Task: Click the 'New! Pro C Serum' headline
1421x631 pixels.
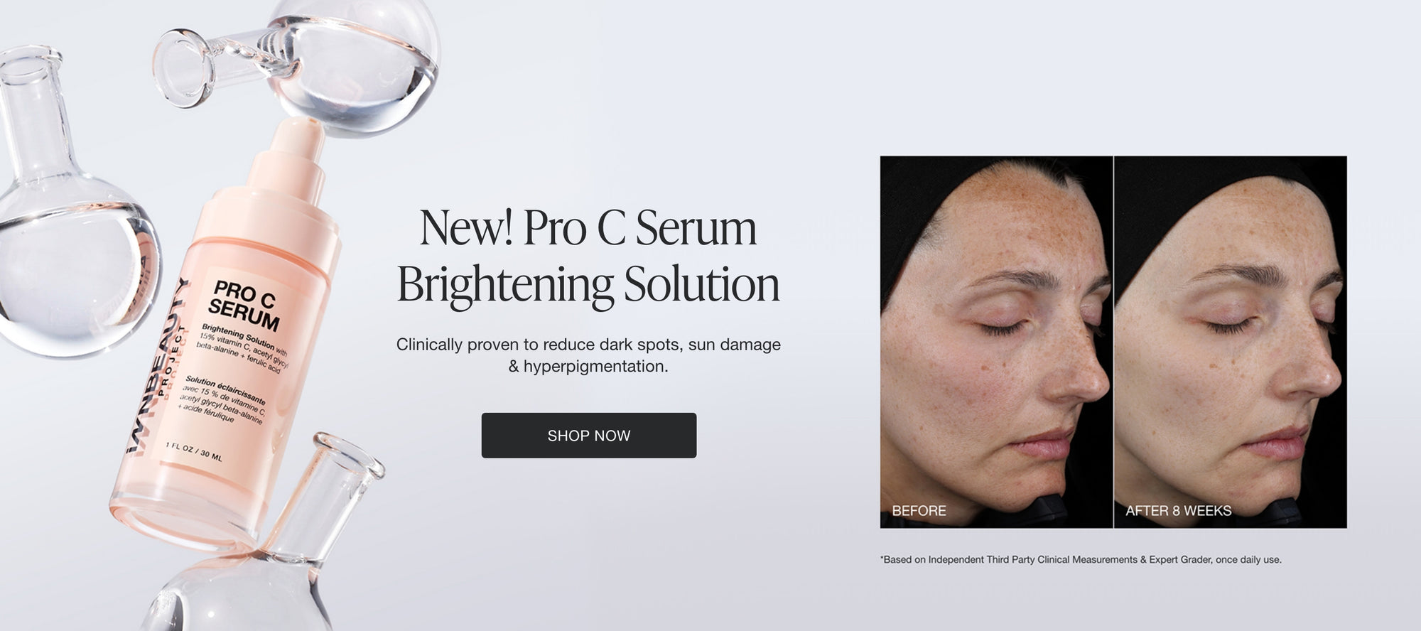Action: point(588,229)
